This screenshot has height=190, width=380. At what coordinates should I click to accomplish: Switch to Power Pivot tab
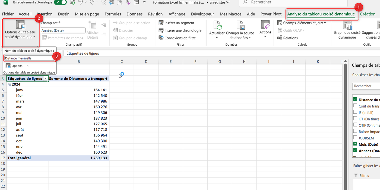271,14
